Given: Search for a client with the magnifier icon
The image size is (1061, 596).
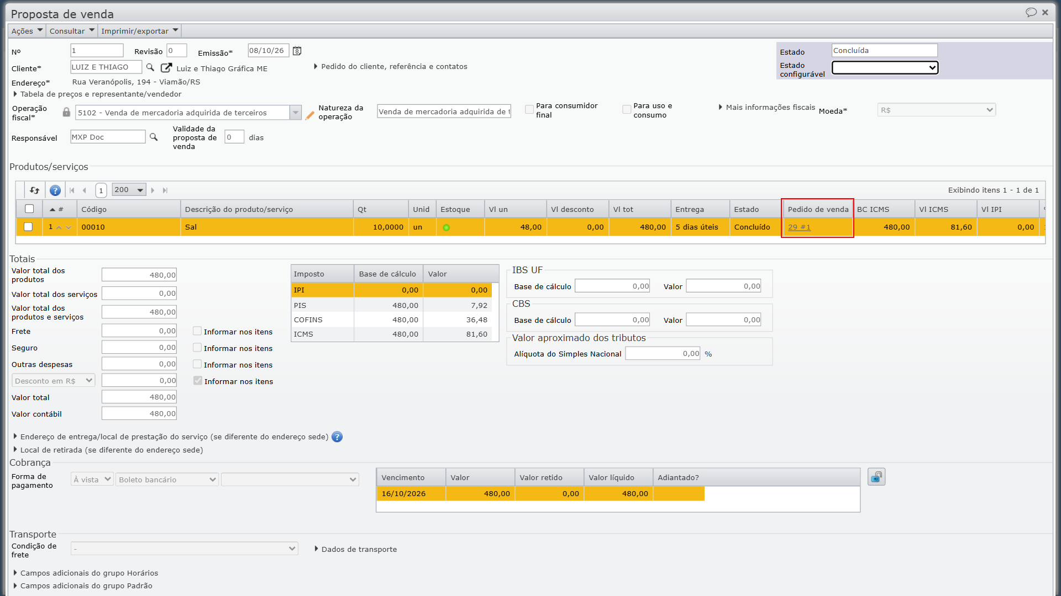Looking at the screenshot, I should click(150, 67).
